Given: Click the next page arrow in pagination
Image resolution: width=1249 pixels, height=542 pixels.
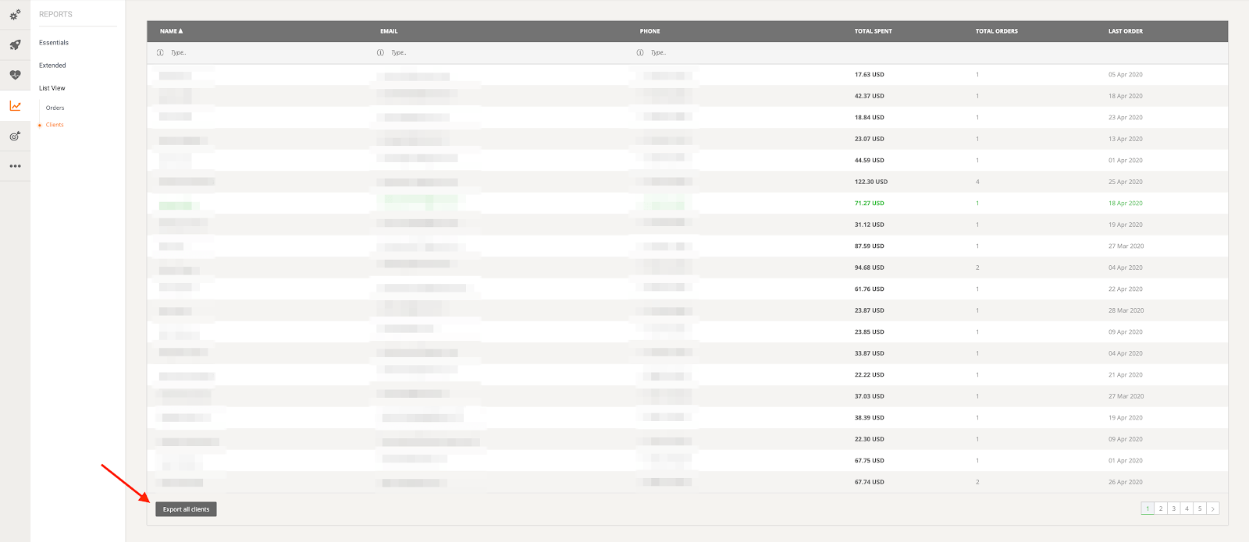Looking at the screenshot, I should [x=1213, y=508].
